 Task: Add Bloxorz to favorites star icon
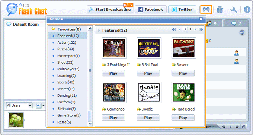[x=173, y=65]
